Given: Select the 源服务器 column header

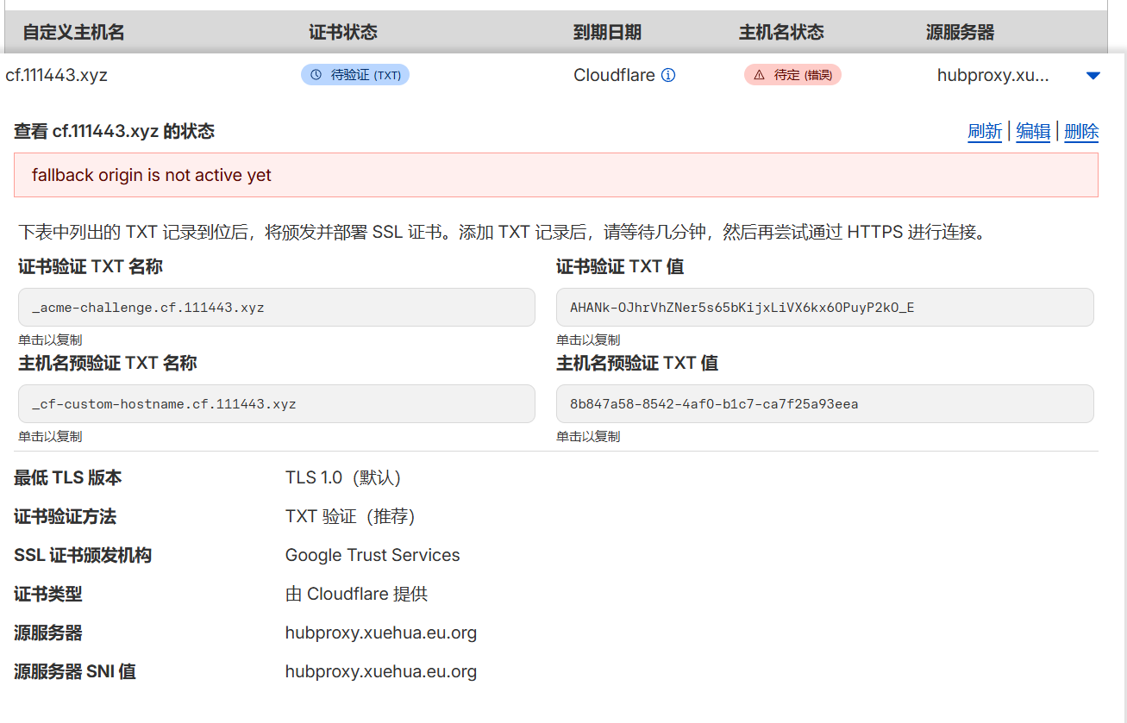Looking at the screenshot, I should (x=960, y=33).
